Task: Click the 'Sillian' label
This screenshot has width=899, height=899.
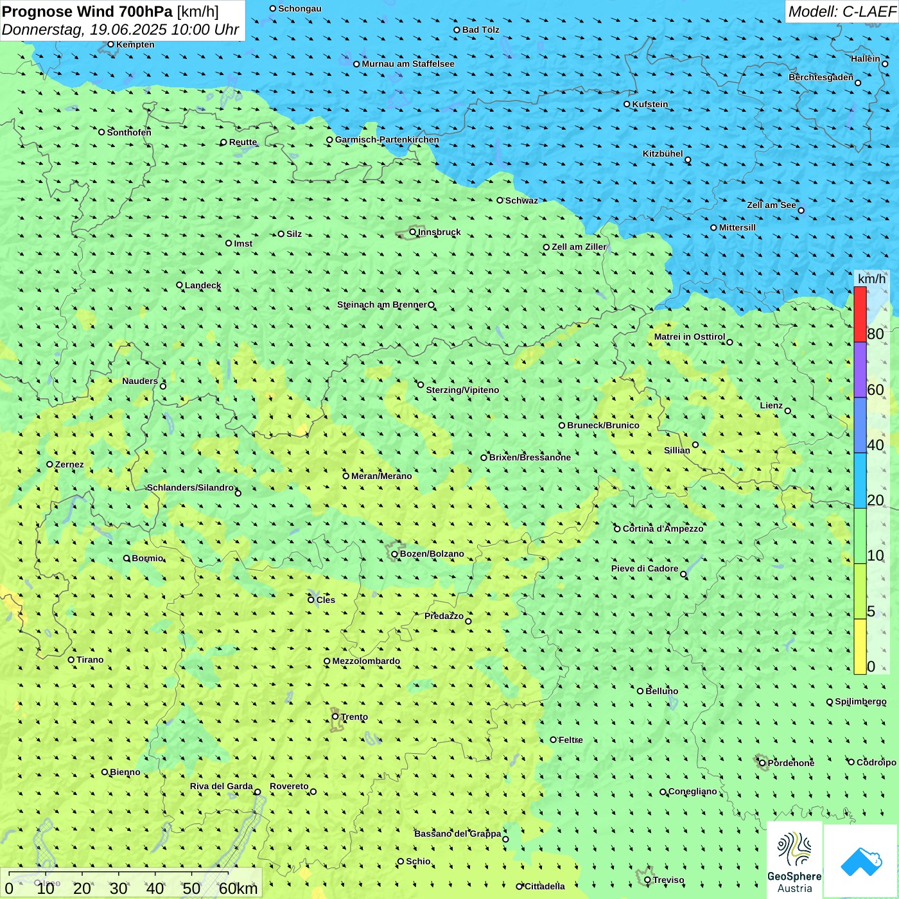Action: 677,450
